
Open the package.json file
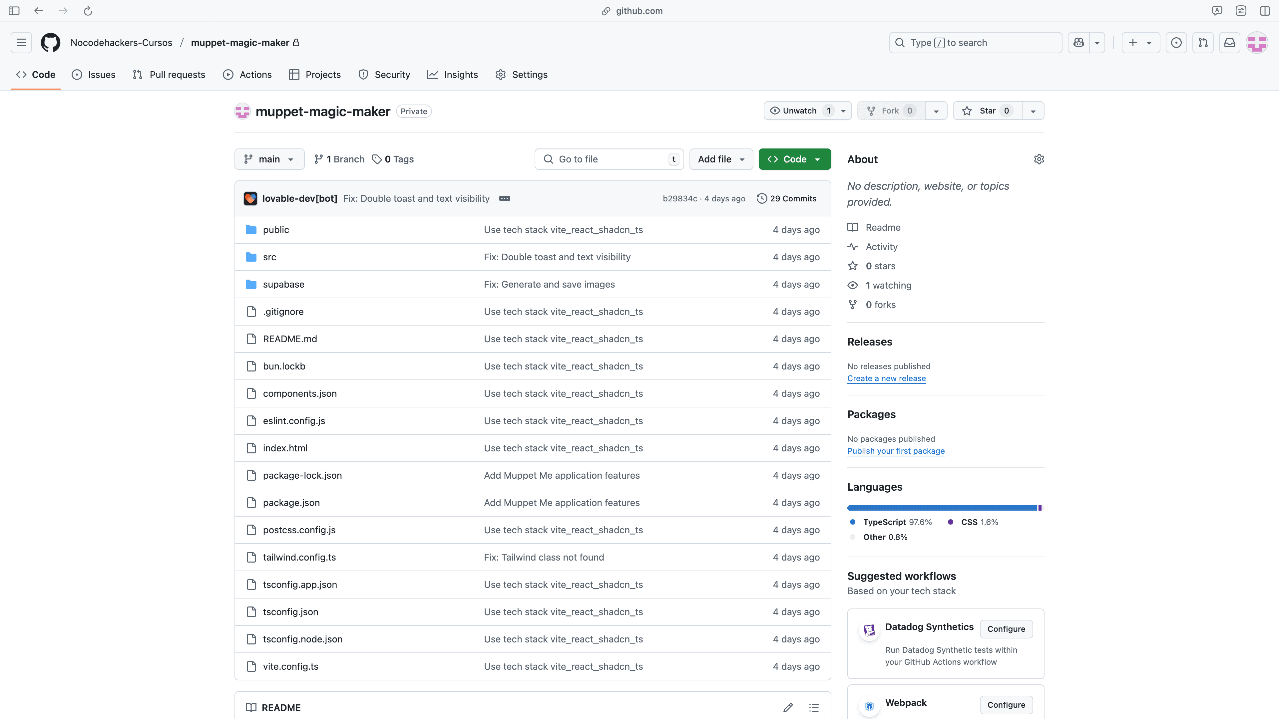pos(291,503)
